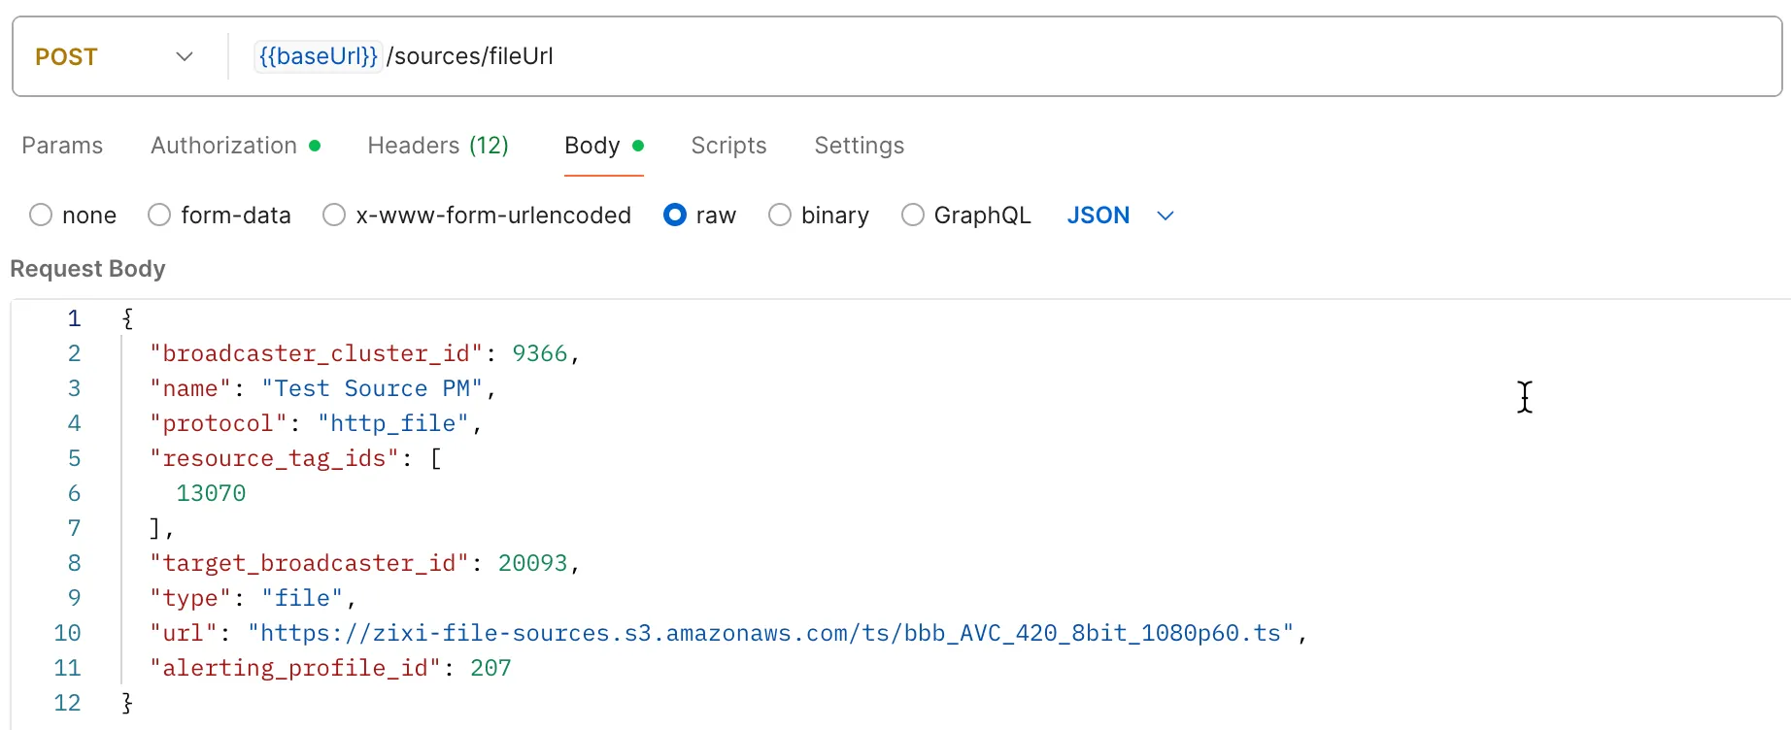
Task: Click line number 12 in editor gutter
Action: [x=67, y=703]
